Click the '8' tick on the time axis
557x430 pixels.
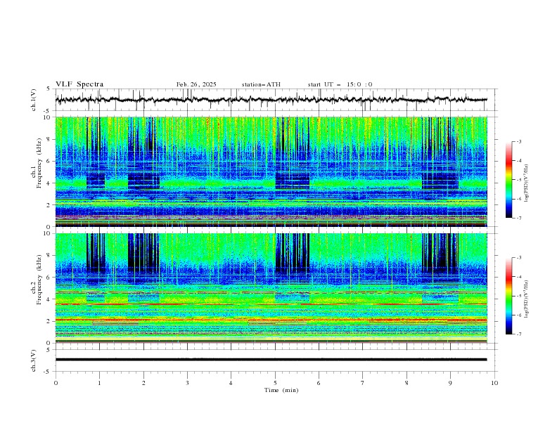point(406,383)
